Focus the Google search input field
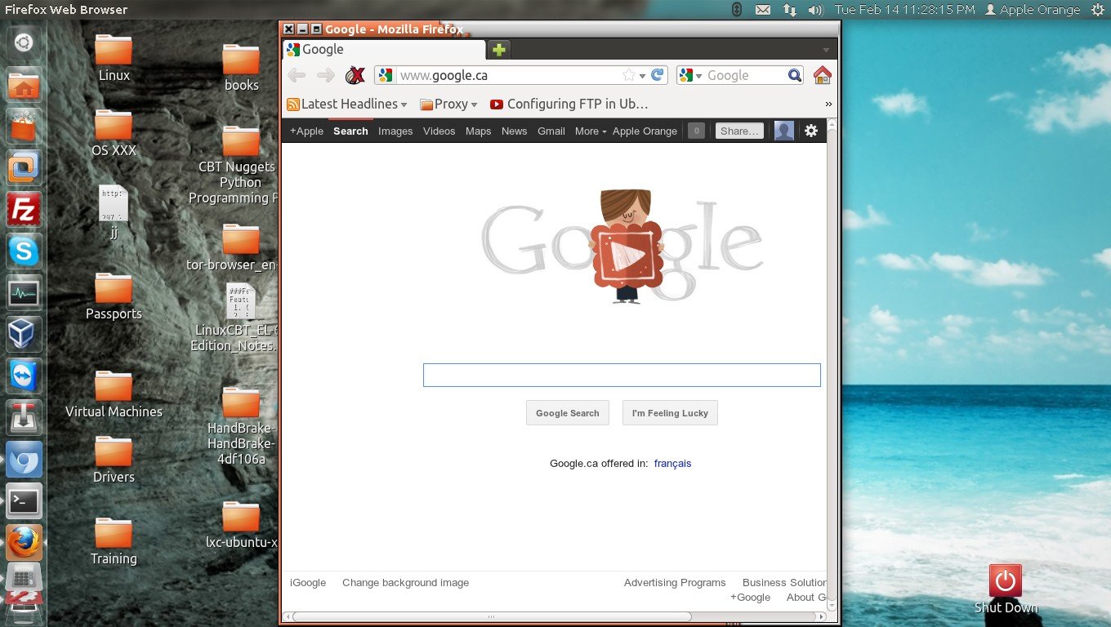 tap(622, 375)
